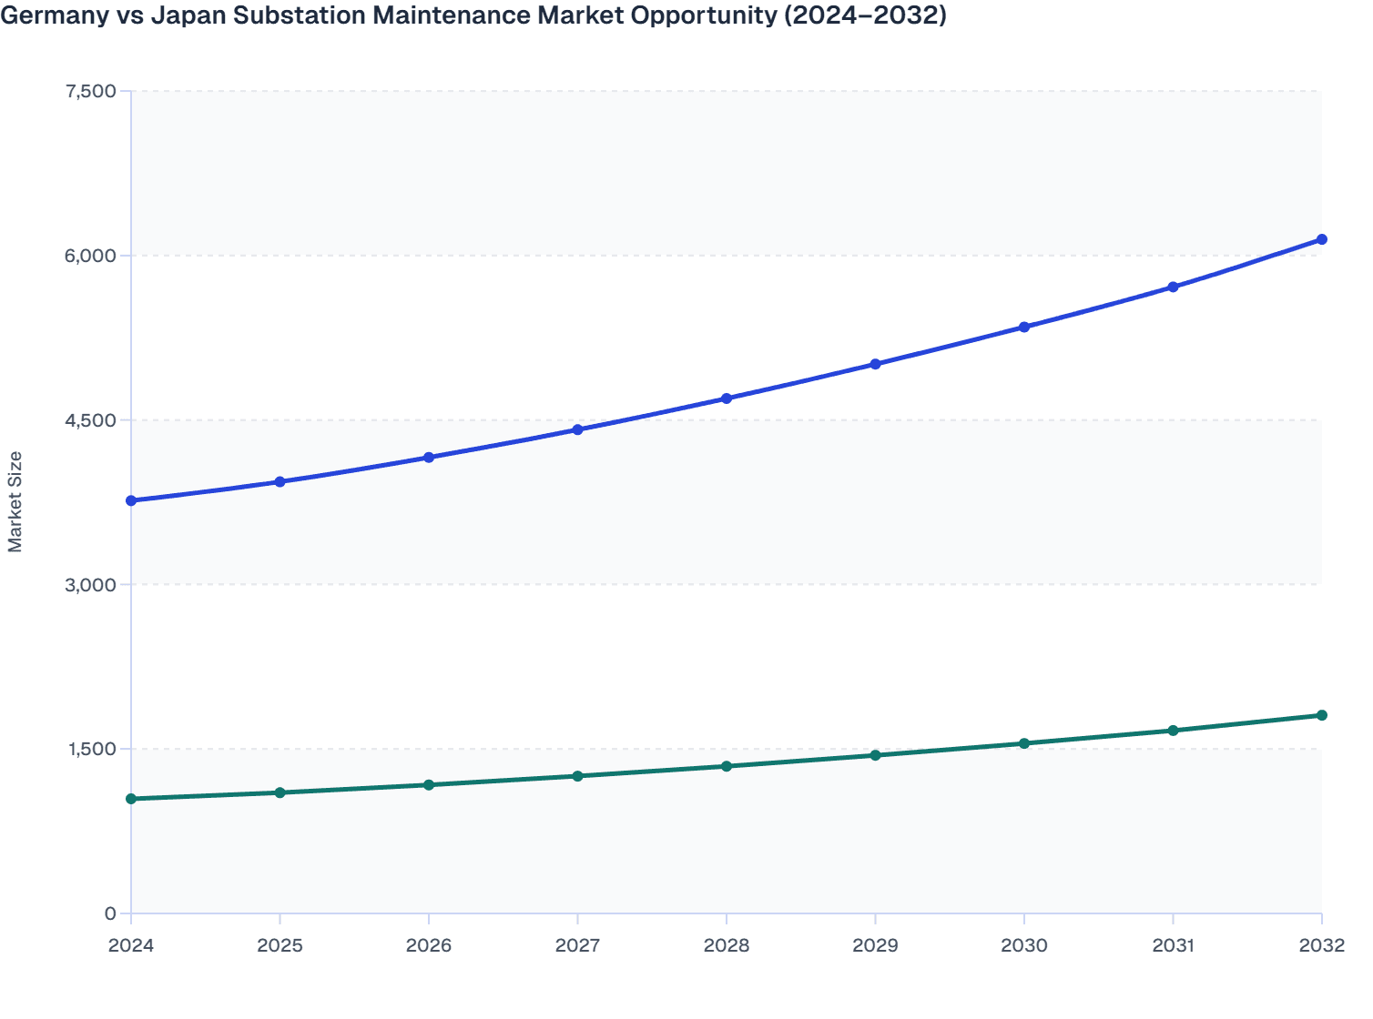
Task: Select the 2024 data point on blue line
Action: pos(131,499)
